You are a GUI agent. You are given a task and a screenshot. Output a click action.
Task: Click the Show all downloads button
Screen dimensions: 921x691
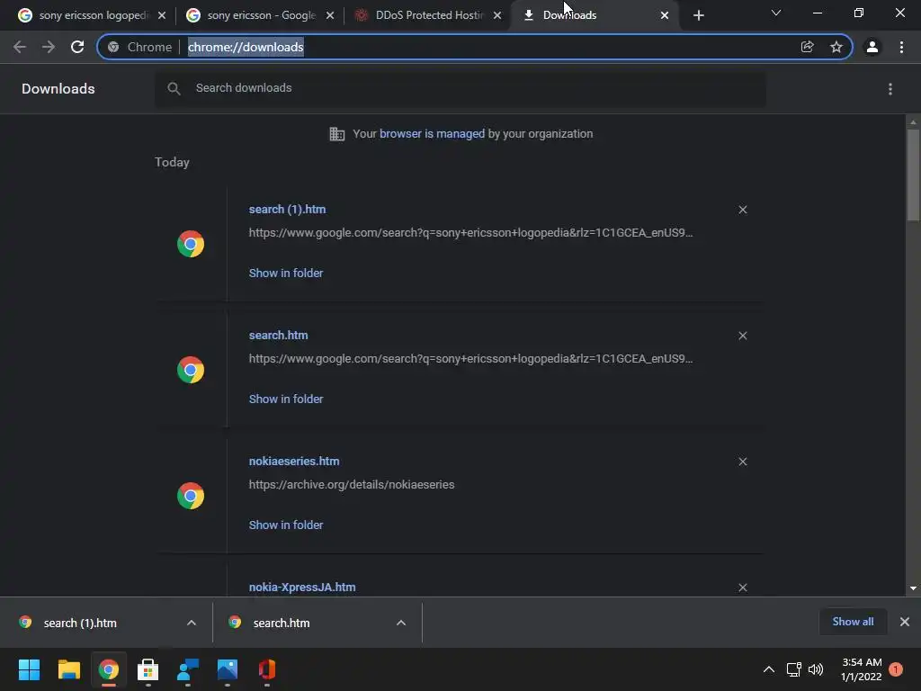click(x=853, y=622)
